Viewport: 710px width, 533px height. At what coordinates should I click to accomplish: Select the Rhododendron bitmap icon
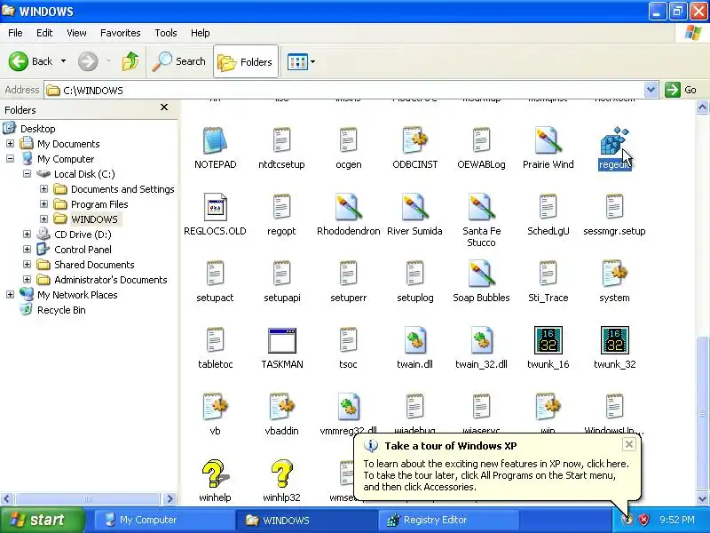pyautogui.click(x=348, y=207)
